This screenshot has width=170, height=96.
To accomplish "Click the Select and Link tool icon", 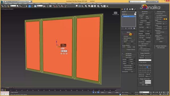I will pos(2,6).
